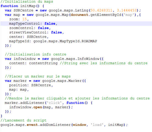Image resolution: width=152 pixels, height=132 pixels.
Task: Click the center: SSRCentre property
Action: [29, 37]
